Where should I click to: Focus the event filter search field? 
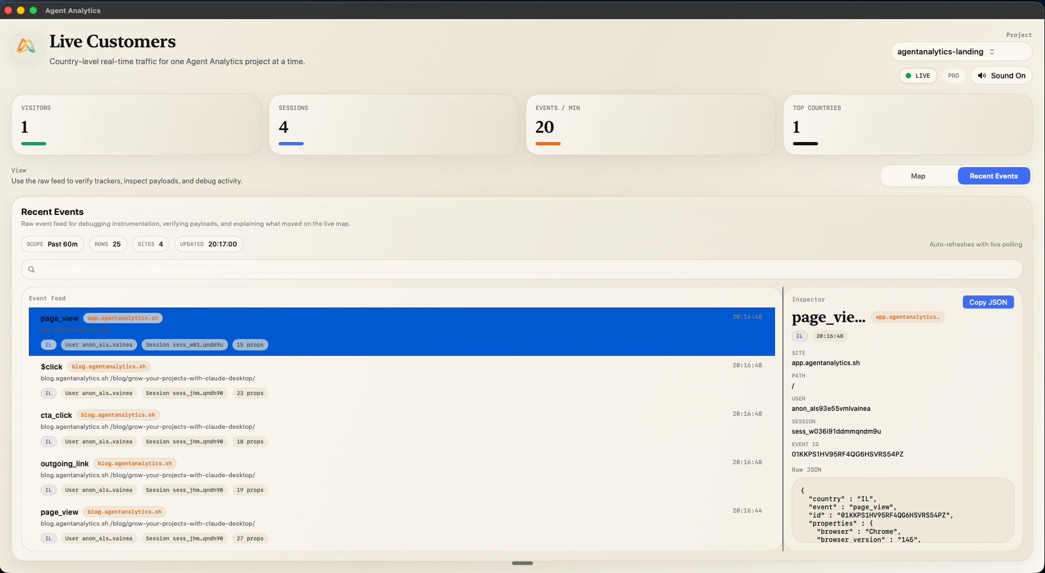pos(522,269)
